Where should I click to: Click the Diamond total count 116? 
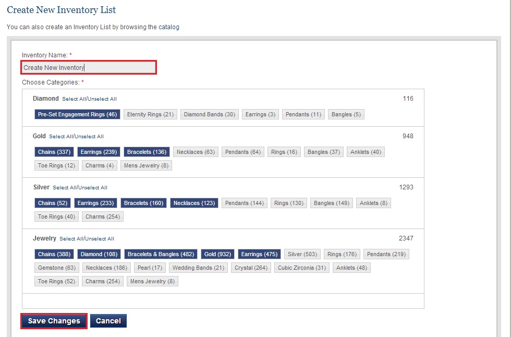(x=408, y=99)
